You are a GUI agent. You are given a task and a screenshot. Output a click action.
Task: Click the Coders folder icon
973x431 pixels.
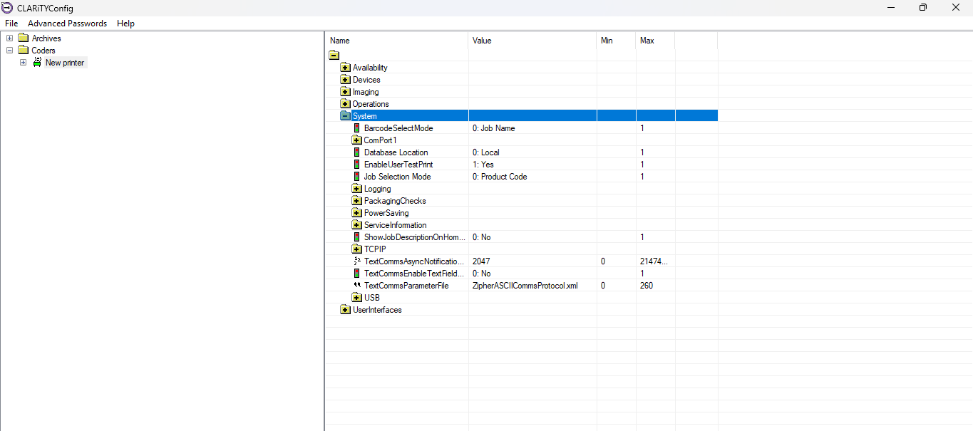click(23, 51)
